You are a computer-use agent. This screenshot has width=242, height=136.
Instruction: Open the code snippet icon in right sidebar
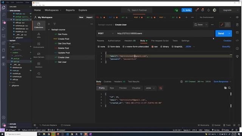(x=237, y=40)
